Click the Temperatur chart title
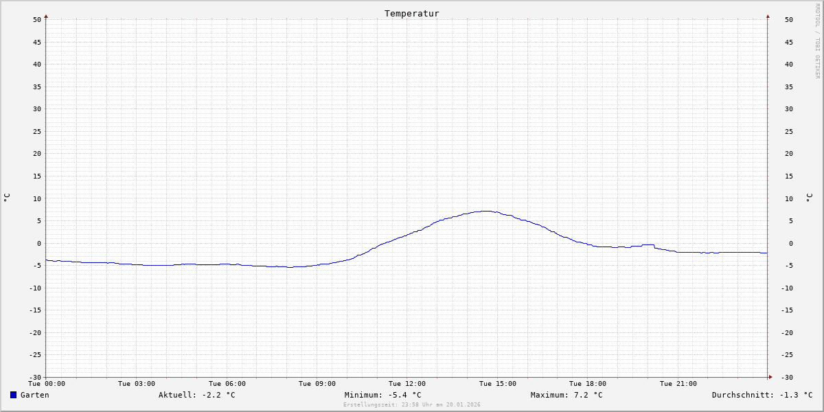The height and width of the screenshot is (412, 824). 412,13
